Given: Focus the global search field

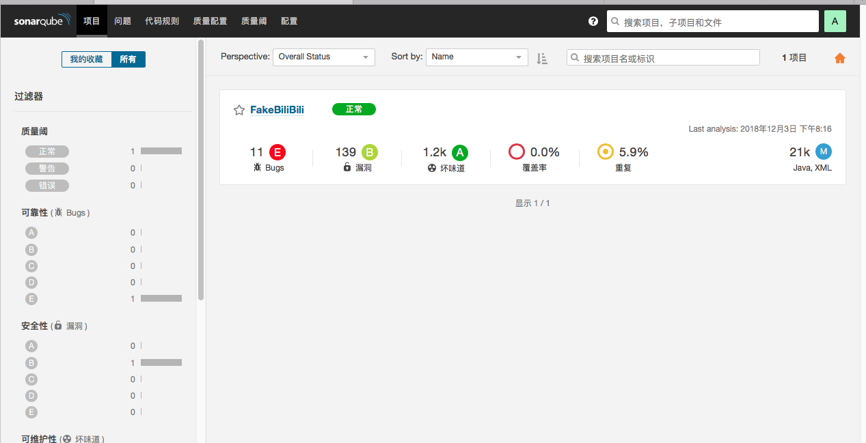Looking at the screenshot, I should coord(713,22).
